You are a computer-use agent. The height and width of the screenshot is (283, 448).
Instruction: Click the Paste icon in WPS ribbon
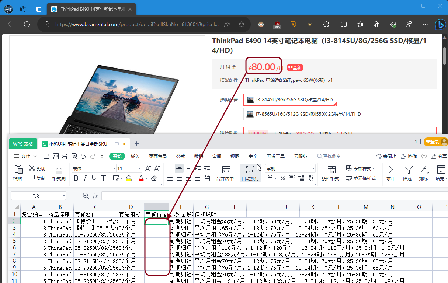coord(18,169)
